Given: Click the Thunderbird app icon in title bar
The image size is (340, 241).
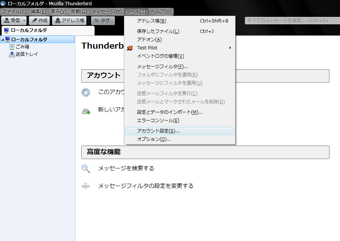Looking at the screenshot, I should click(3, 3).
